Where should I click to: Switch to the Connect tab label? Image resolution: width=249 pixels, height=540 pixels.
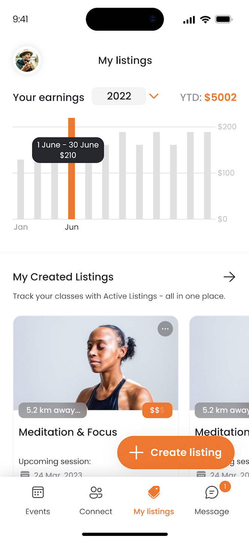(96, 511)
